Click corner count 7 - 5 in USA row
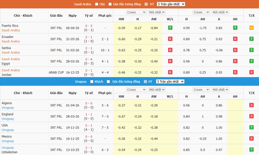Viewport: 259px width, 155px height. pyautogui.click(x=105, y=127)
